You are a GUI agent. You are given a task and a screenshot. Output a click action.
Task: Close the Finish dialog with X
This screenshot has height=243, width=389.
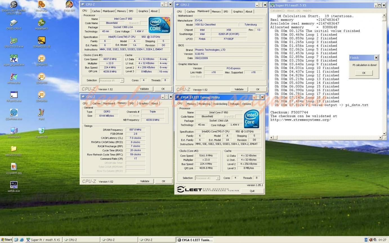[x=376, y=58]
